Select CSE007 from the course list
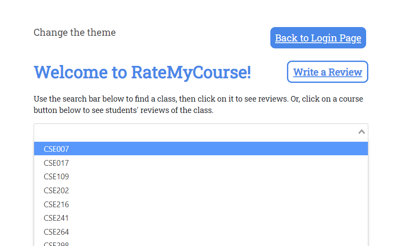Viewport: 402px width, 246px height. click(x=56, y=149)
